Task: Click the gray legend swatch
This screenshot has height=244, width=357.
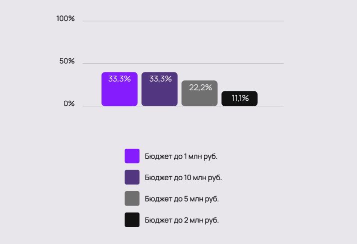Action: [132, 199]
